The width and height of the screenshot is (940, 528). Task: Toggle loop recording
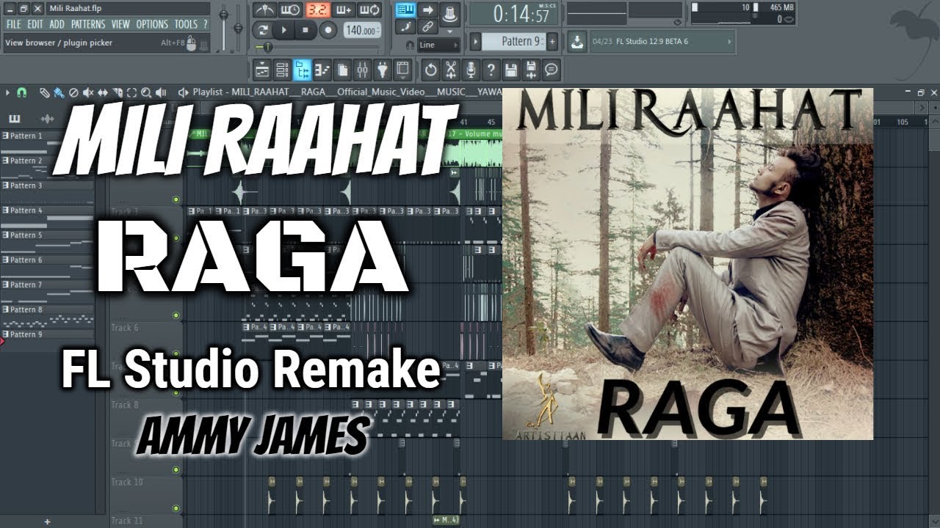370,10
